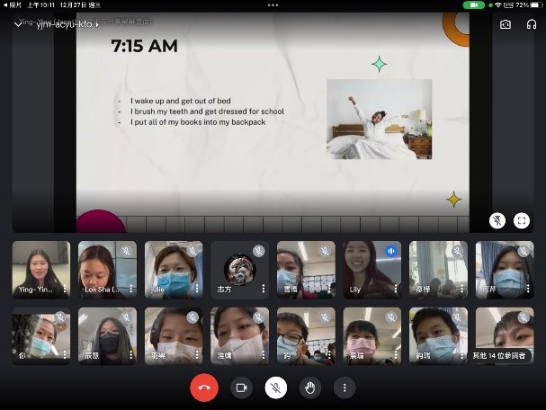The image size is (546, 410).
Task: Return to Photos via the 照片 back link
Action: tap(13, 4)
